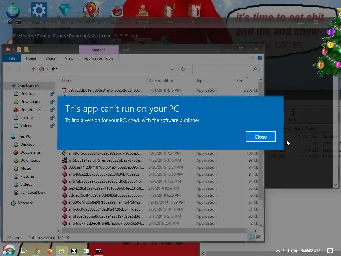Open the Action Center notifications

(330, 251)
